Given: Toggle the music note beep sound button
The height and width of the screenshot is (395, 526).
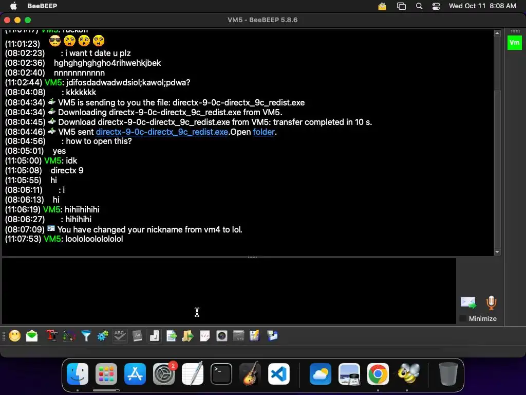Looking at the screenshot, I should (154, 335).
